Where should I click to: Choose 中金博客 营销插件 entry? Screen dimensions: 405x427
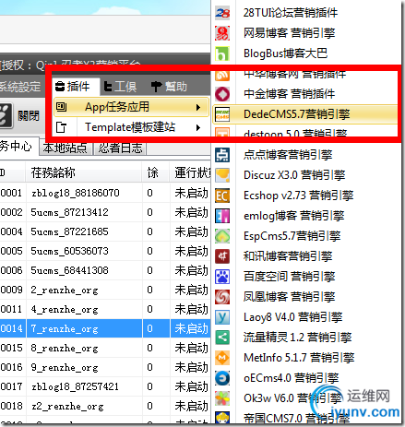[289, 94]
